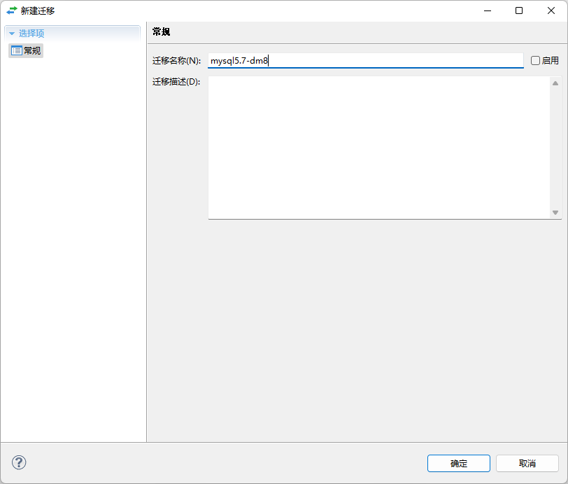This screenshot has height=484, width=568.
Task: Close the 新建迁移 dialog
Action: [x=551, y=10]
